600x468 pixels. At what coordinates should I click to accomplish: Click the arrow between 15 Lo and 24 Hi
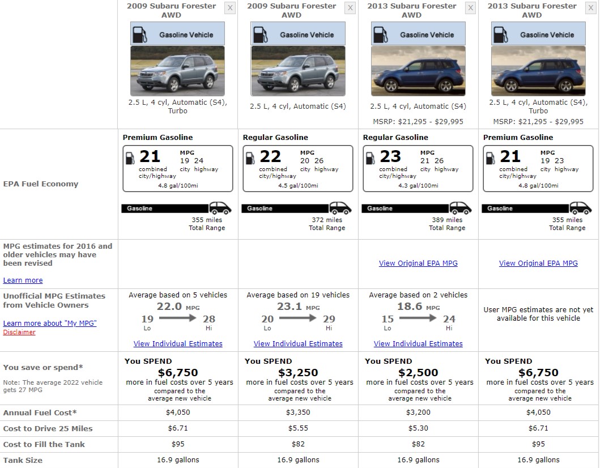418,318
